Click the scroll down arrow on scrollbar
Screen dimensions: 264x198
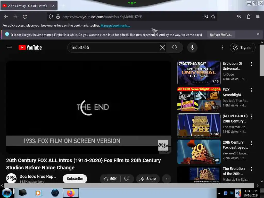coord(262,181)
